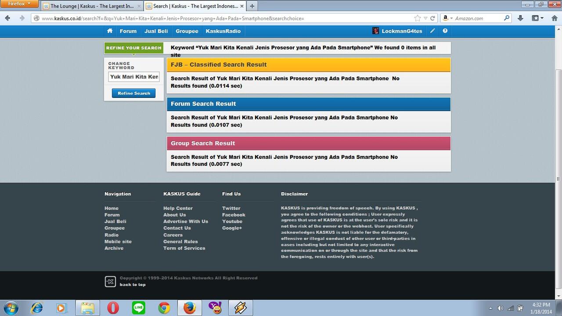
Task: Run search with the magnifier icon
Action: tap(507, 18)
